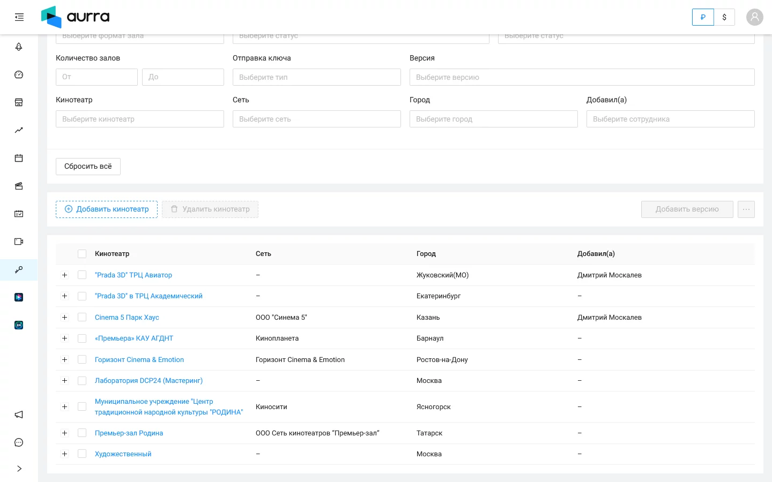The image size is (772, 482).
Task: Select the Художественный row checkbox
Action: coord(82,454)
